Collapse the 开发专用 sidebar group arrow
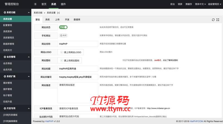Screen dimensions: 223x124 (29, 108)
